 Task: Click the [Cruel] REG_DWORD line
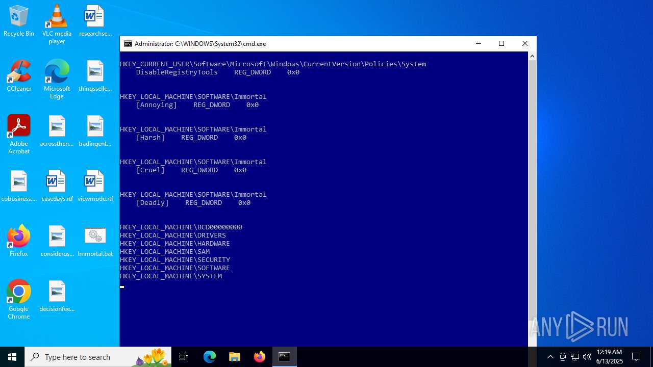(x=191, y=170)
